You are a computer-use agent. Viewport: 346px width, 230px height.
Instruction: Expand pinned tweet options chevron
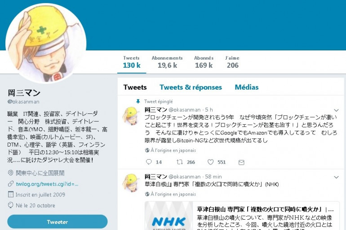pos(336,110)
